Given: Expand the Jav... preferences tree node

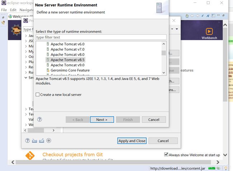Looking at the screenshot, I should pos(26,36).
